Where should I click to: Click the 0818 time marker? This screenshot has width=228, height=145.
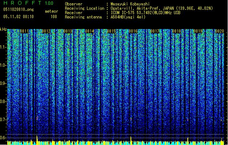(177, 31)
